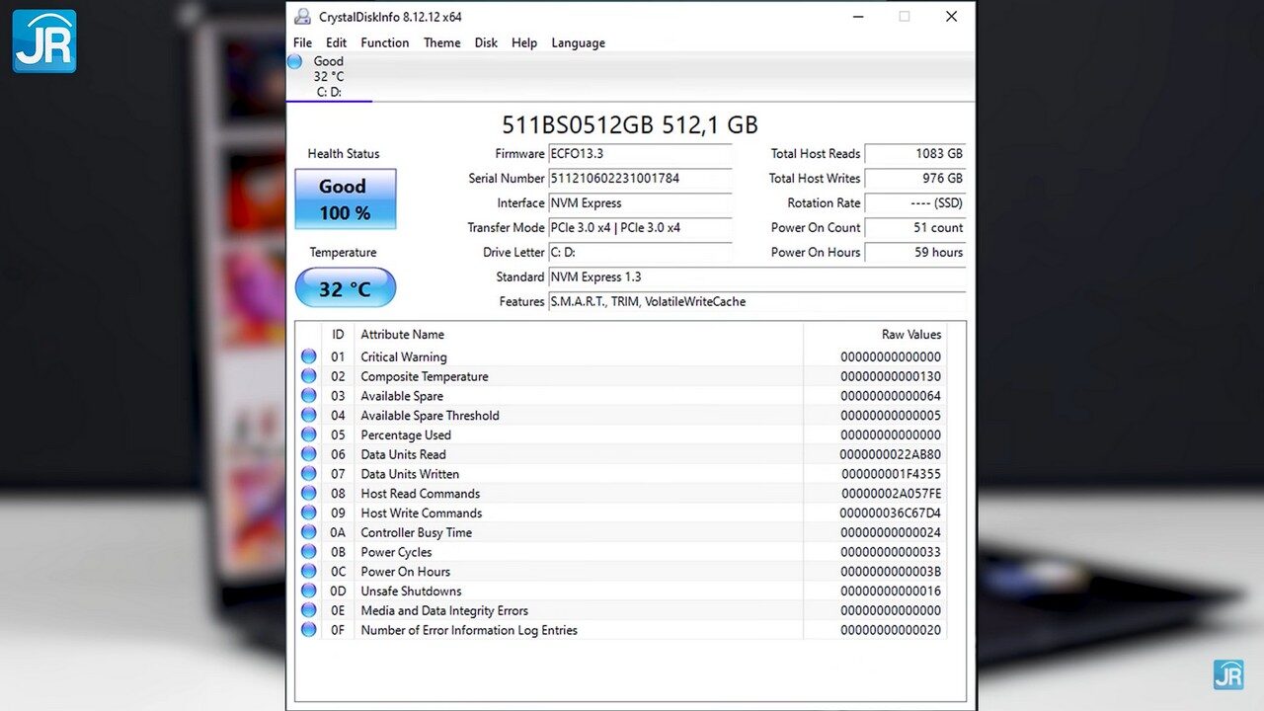This screenshot has width=1264, height=711.
Task: Click the status icon beside Composite Temperature
Action: [309, 376]
